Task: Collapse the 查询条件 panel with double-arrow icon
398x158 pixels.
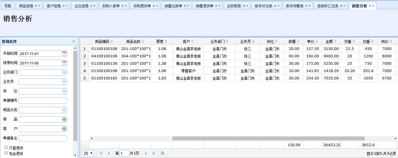Action: (74, 41)
